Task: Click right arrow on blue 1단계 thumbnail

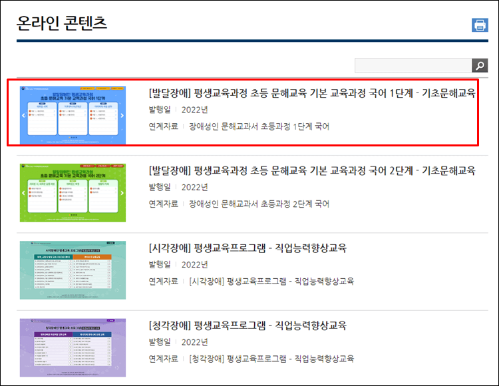Action: (x=122, y=116)
